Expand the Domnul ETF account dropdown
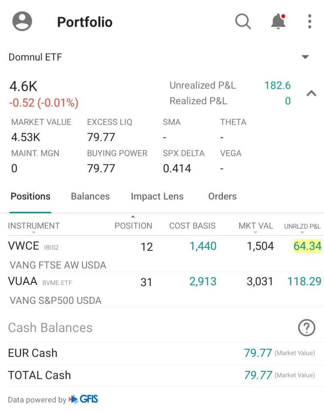The image size is (324, 412). 305,57
